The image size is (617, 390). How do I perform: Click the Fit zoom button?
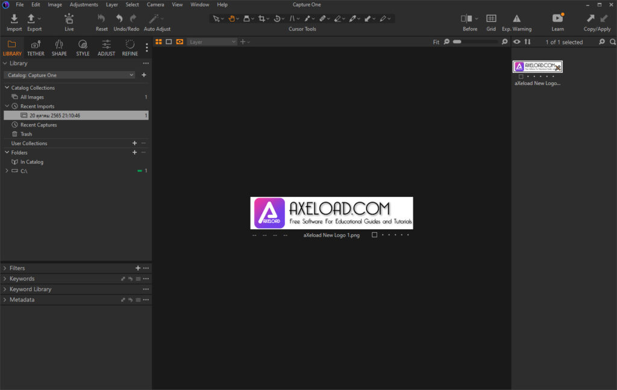click(436, 42)
